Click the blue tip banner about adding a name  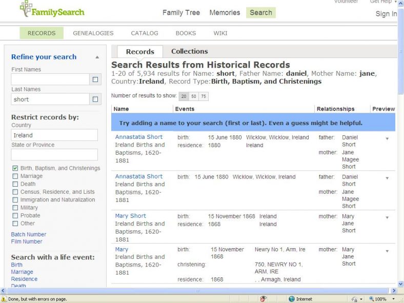pyautogui.click(x=253, y=123)
